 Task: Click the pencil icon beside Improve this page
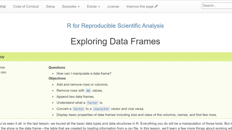(x=156, y=6)
